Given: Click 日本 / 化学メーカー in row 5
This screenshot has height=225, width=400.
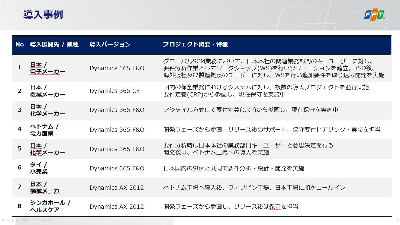Looking at the screenshot, I should pos(48,149).
